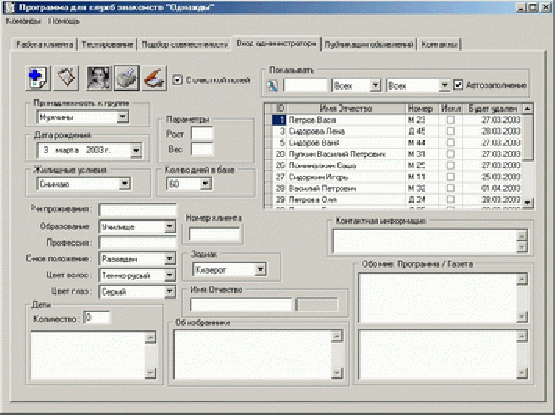
Task: Open the client photo portrait icon
Action: [99, 78]
